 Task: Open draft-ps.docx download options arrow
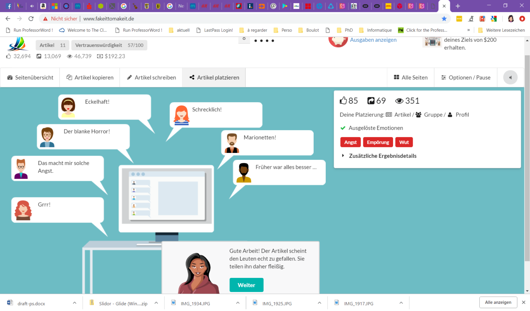[x=75, y=303]
